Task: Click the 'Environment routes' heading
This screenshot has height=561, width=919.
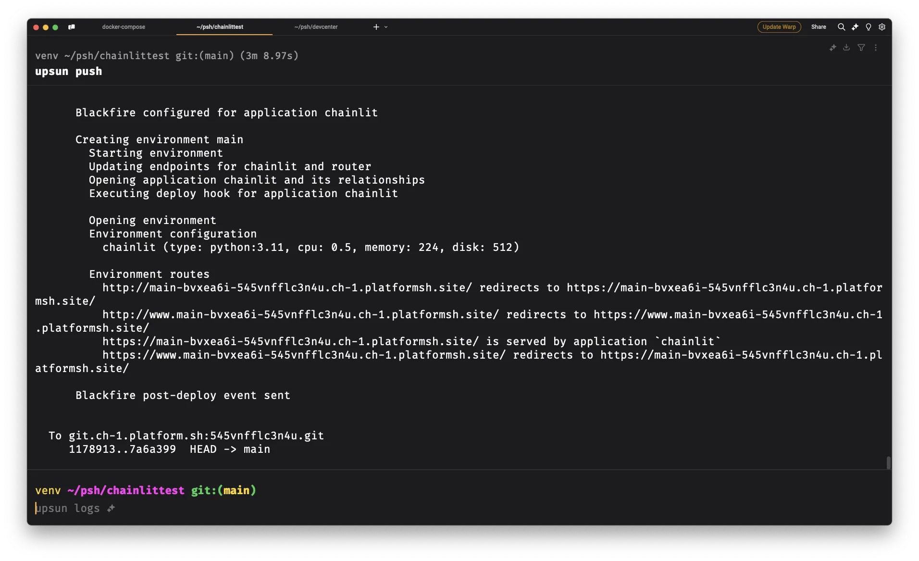Action: point(149,274)
